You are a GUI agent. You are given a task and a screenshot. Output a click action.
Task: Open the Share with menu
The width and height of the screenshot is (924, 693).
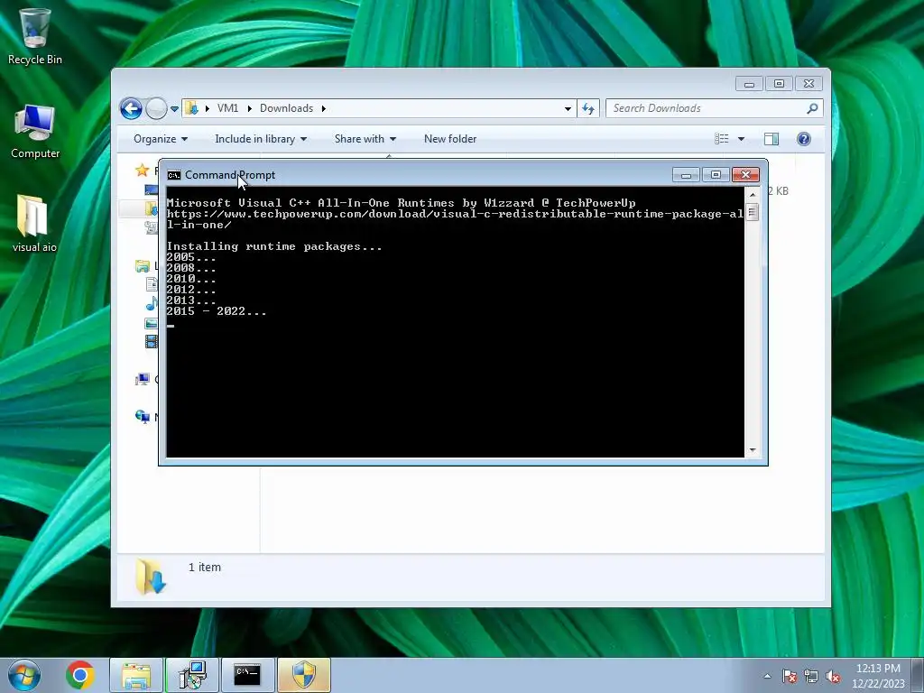click(365, 139)
